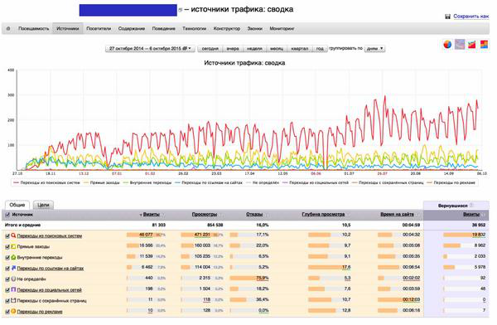The image size is (497, 325).
Task: Click the purple icon for social network referrals
Action: [x=13, y=289]
